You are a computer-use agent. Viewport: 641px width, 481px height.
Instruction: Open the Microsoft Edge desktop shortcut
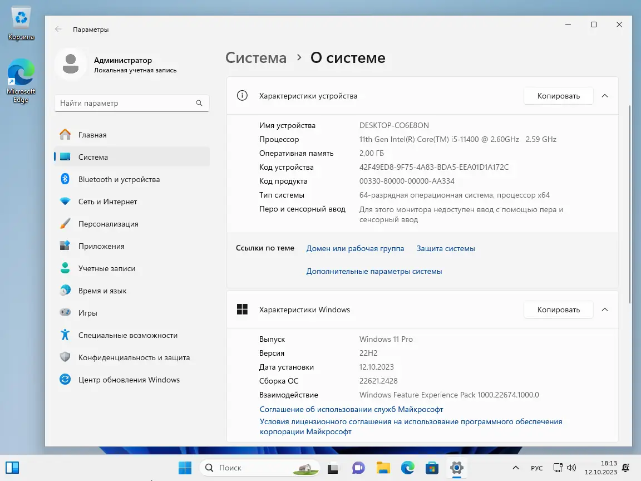tap(21, 81)
